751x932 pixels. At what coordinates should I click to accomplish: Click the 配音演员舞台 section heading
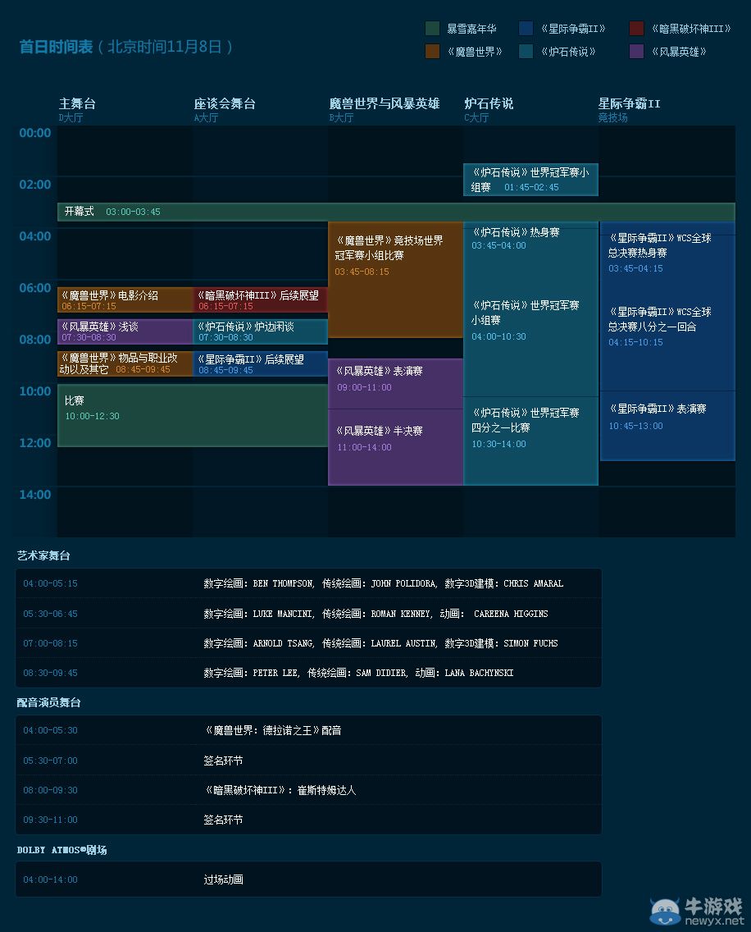pyautogui.click(x=48, y=702)
